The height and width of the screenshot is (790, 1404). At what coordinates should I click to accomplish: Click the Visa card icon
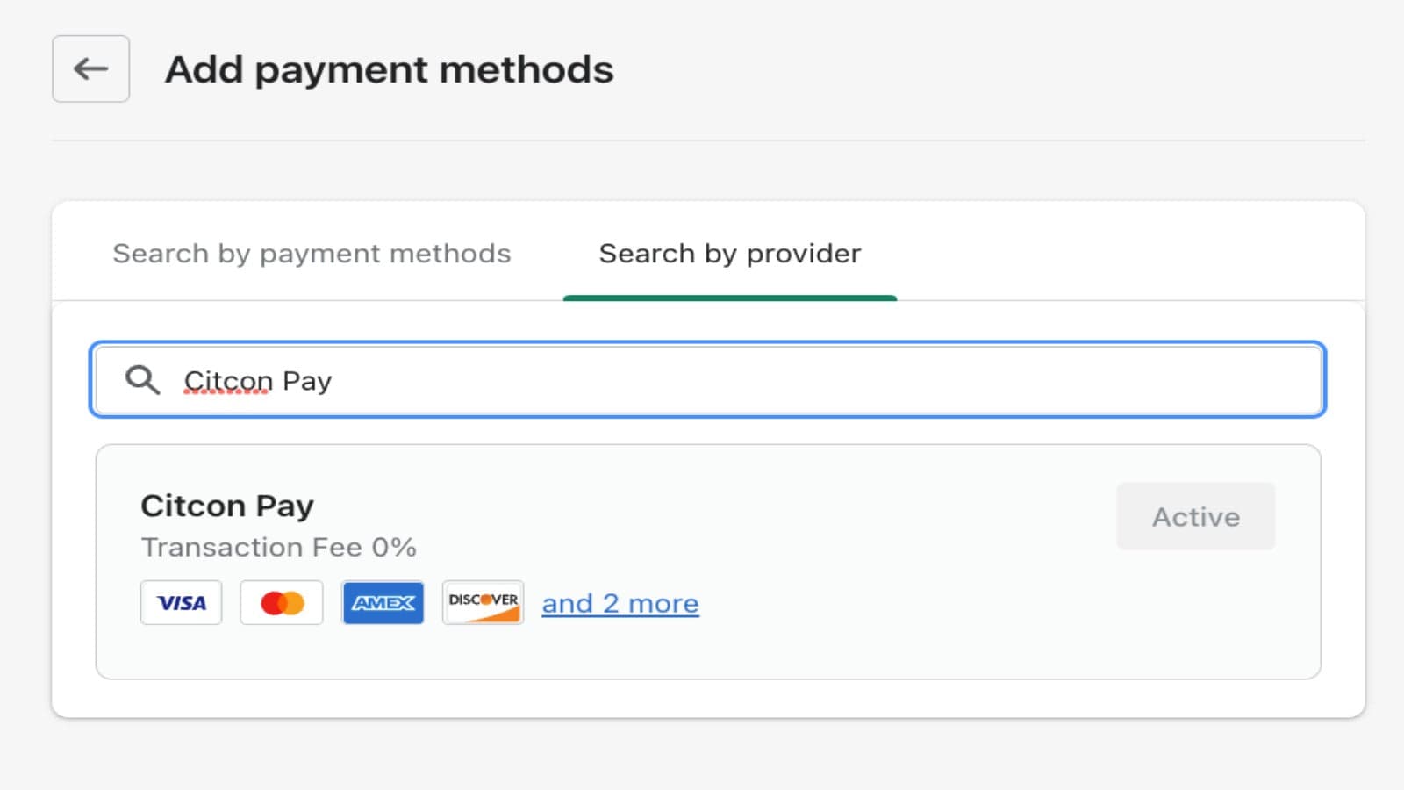[181, 602]
